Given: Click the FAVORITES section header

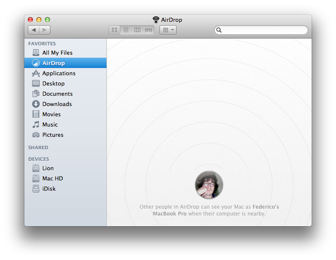Looking at the screenshot, I should (x=42, y=44).
